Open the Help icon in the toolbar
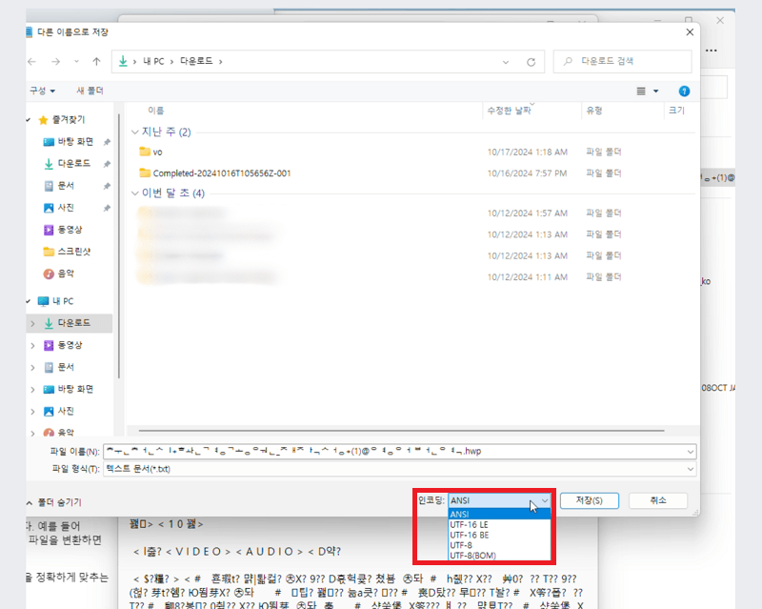This screenshot has width=762, height=609. [x=684, y=90]
